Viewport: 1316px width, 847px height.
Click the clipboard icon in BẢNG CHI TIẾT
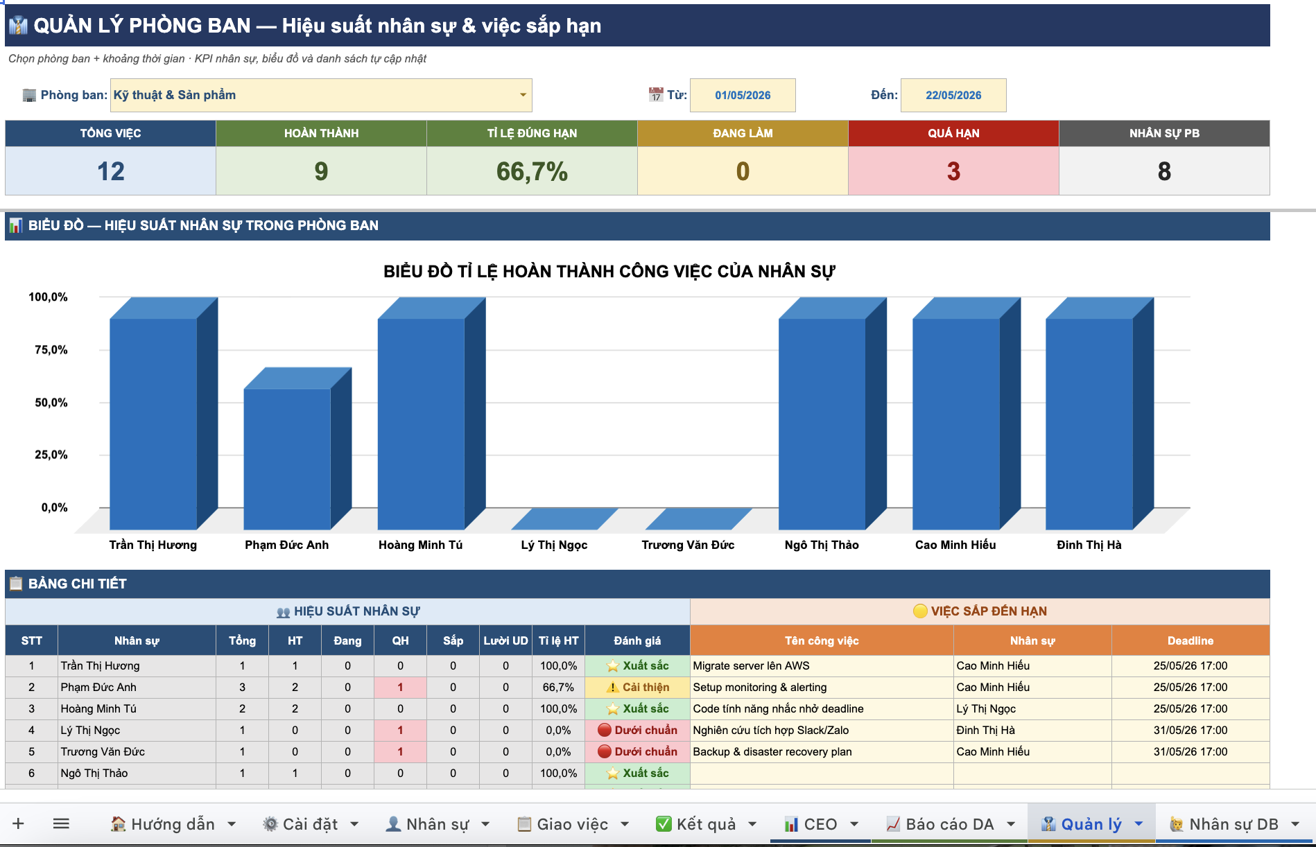pos(16,584)
